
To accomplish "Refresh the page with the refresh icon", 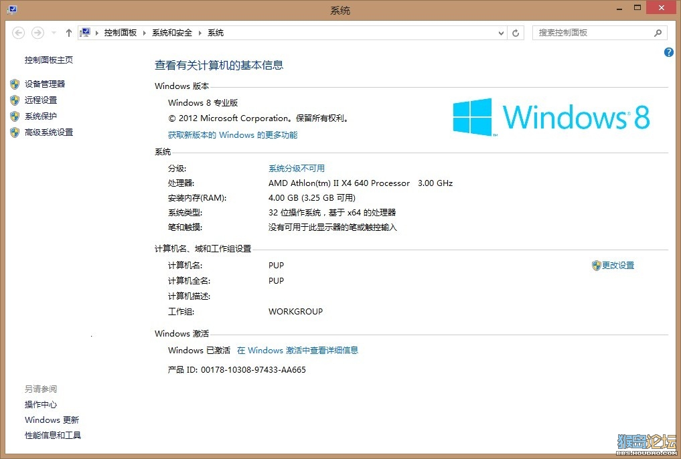I will point(516,33).
